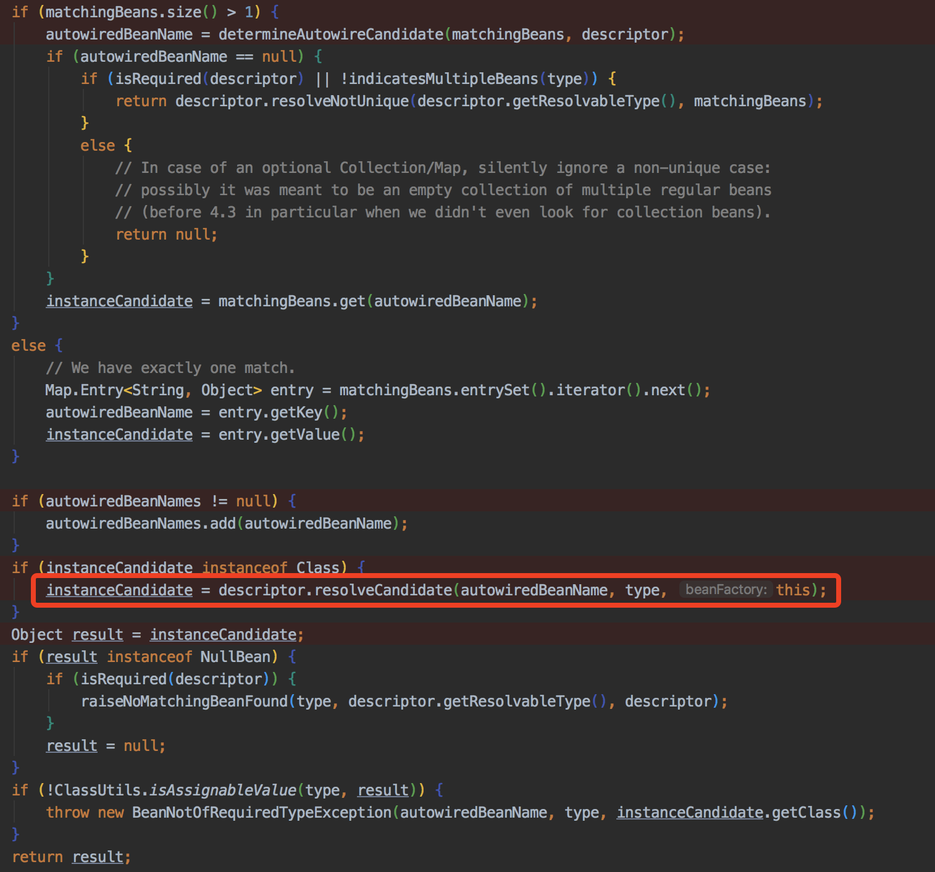Screen dimensions: 935x872
Task: Click the autowiredBeanNames.add method call
Action: pos(222,524)
